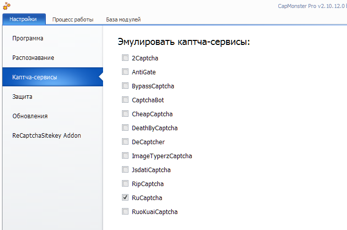
Task: Open the Процесс работы tab
Action: (73, 19)
